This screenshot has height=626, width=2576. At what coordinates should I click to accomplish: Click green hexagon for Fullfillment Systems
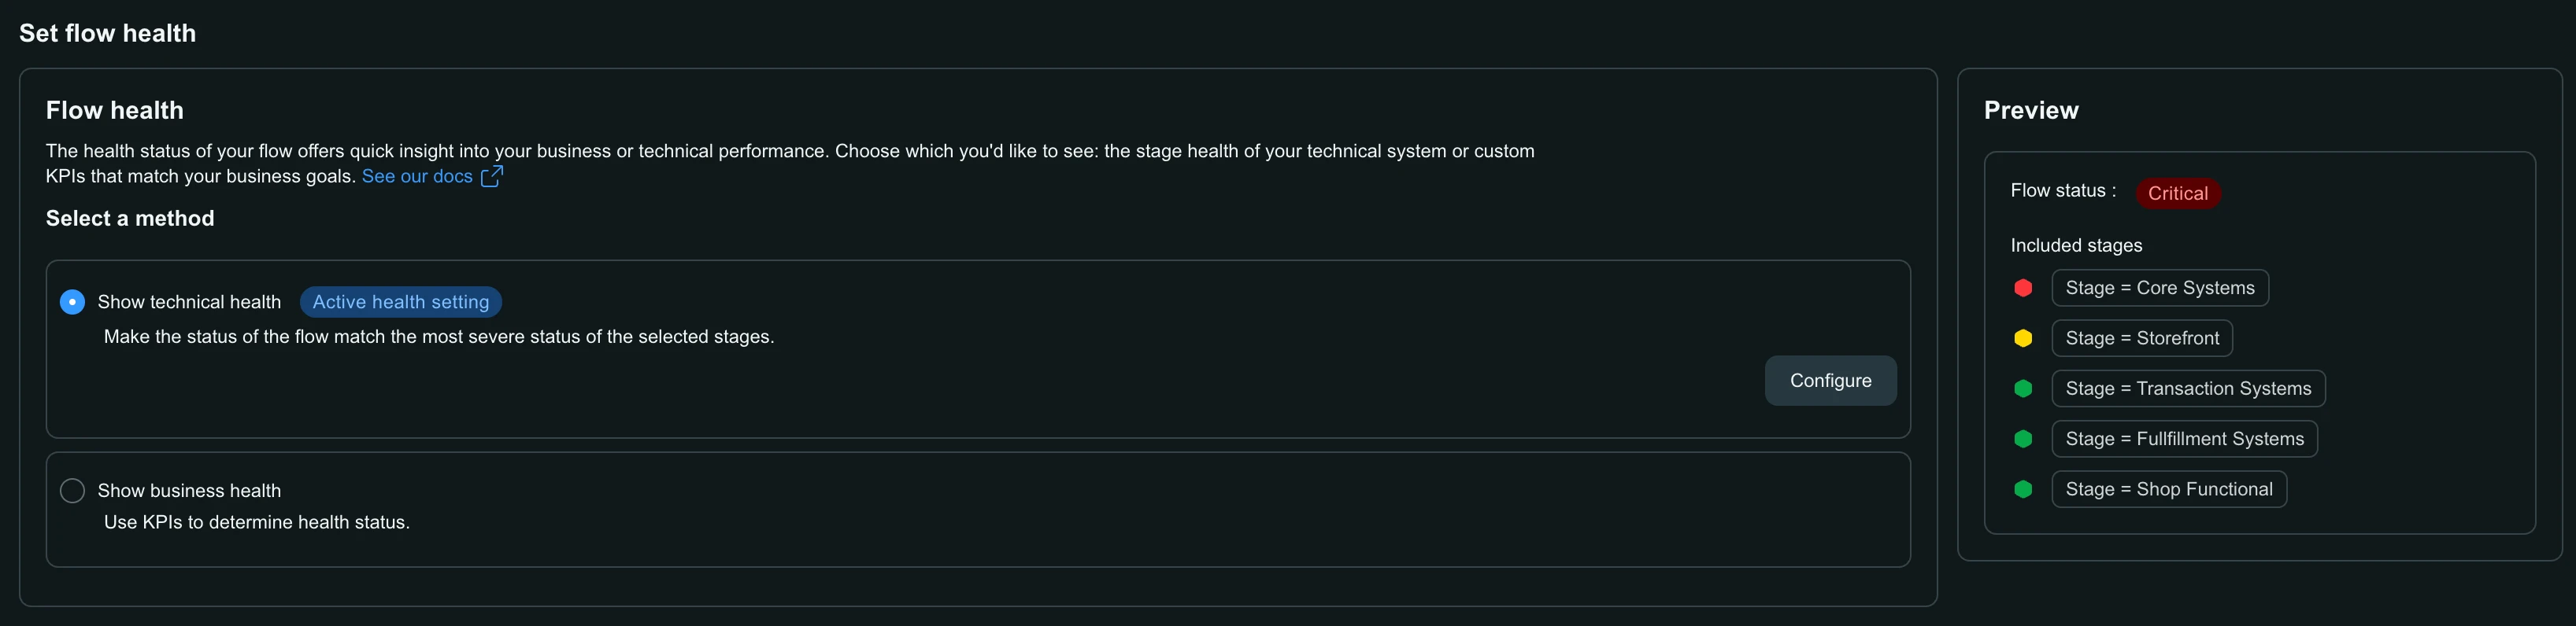pyautogui.click(x=2023, y=438)
